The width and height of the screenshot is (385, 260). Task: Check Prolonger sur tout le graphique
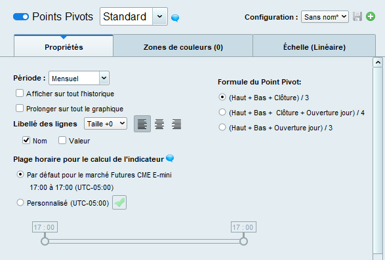[x=20, y=108]
